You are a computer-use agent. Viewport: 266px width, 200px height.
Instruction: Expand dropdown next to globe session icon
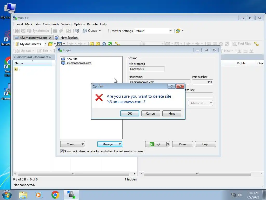point(183,31)
